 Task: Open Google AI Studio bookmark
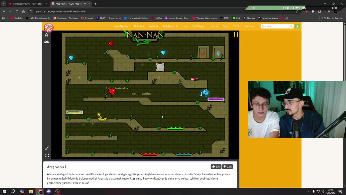(268, 18)
